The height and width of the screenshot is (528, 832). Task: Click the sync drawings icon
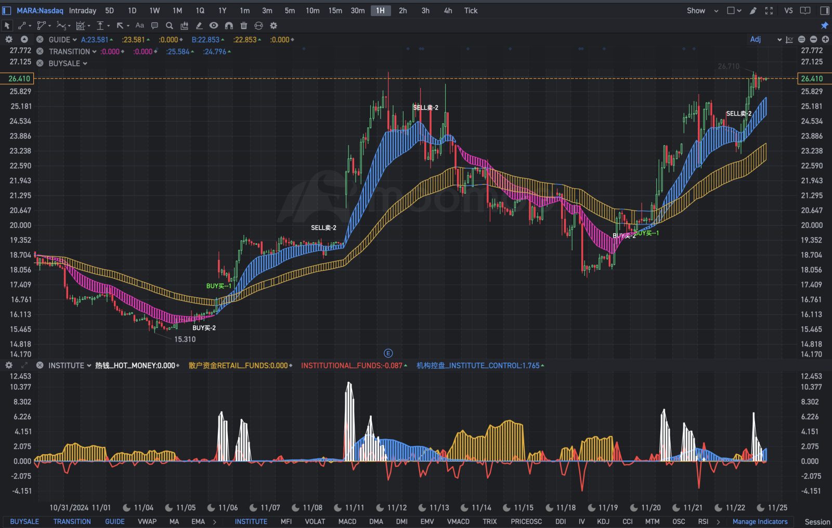[258, 25]
